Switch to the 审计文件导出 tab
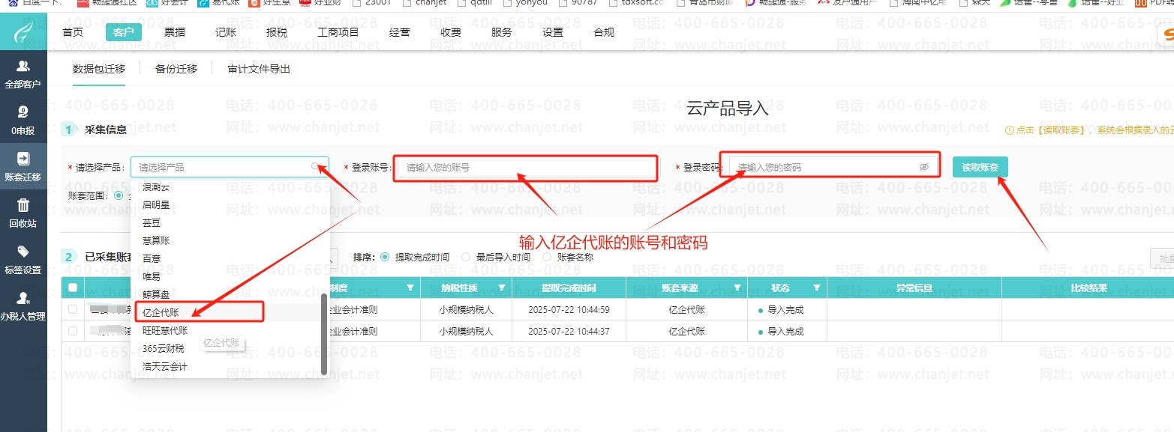 tap(259, 69)
